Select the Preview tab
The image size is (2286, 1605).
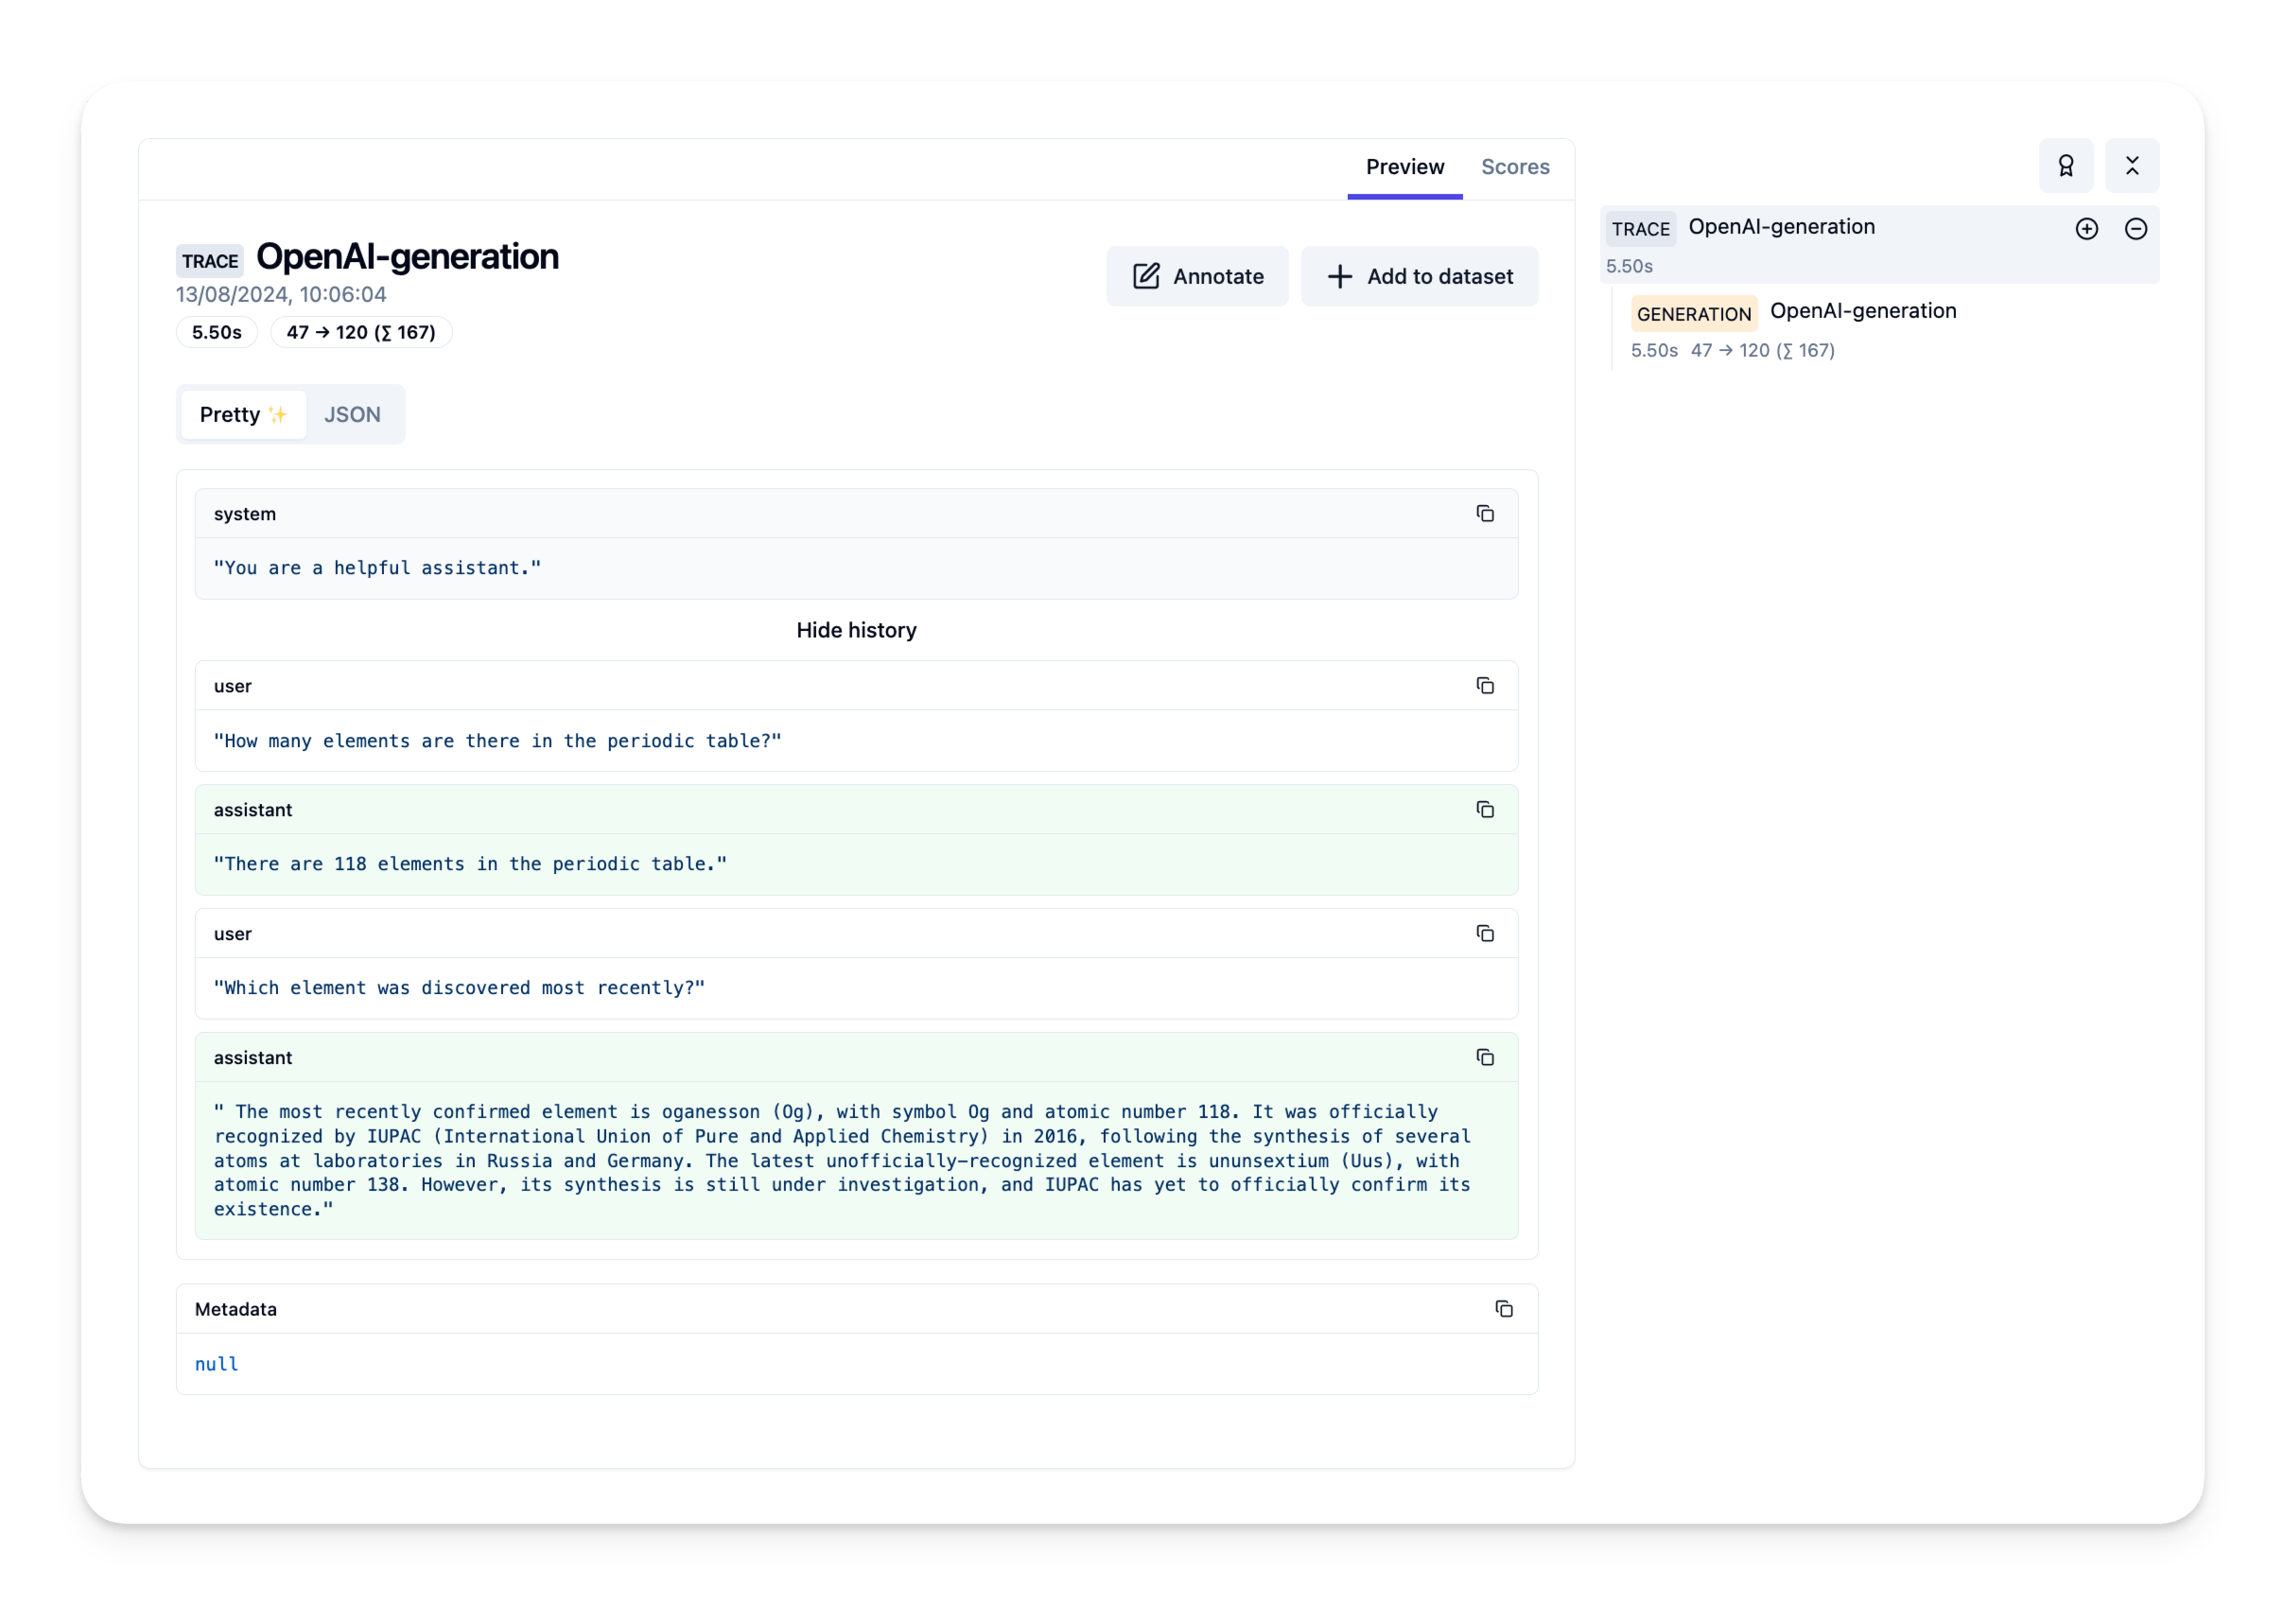coord(1404,166)
